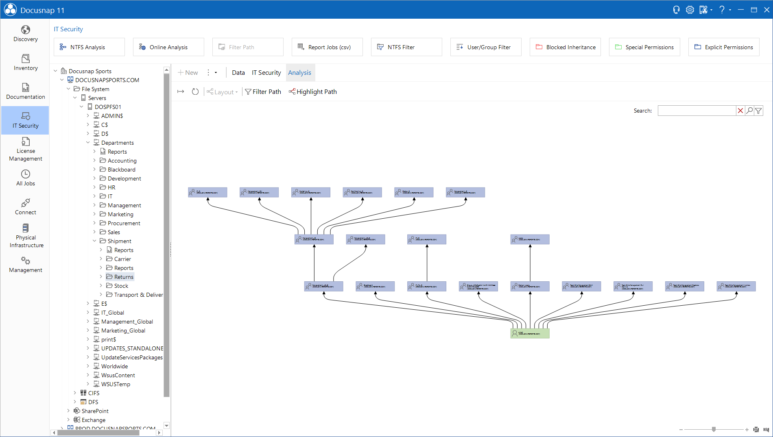Screen dimensions: 773x437
Task: Click the tree horizontal scrollbar
Action: pos(98,433)
